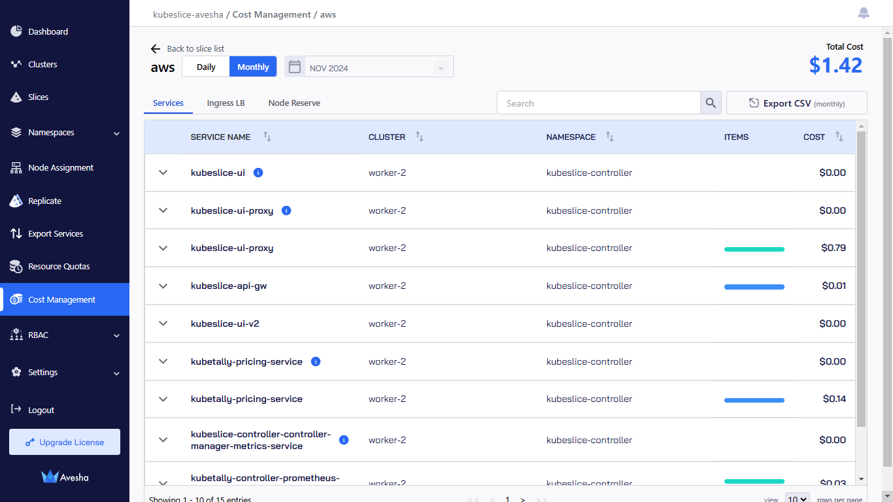The image size is (893, 502).
Task: Click the back arrow beside Back to slice list
Action: [x=156, y=48]
